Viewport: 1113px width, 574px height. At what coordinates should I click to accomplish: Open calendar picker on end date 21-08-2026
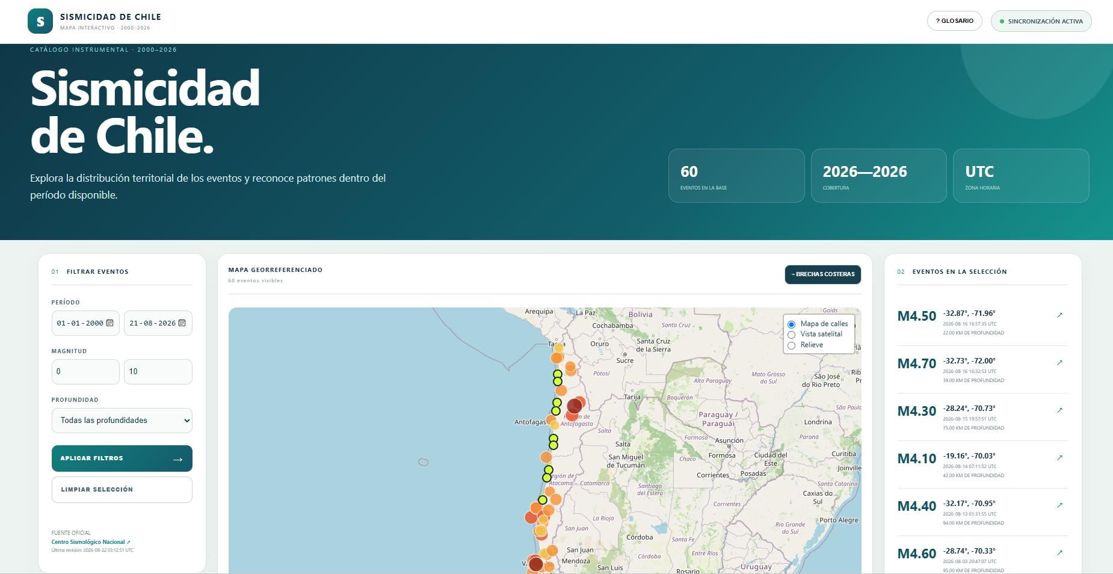[182, 323]
